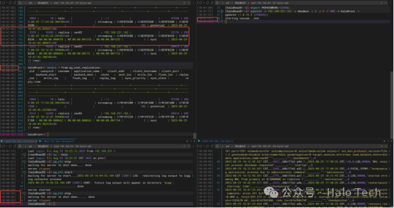394x208 pixels.
Task: Click the new-session icon in pgbench pane toolbar
Action: click(x=201, y=3)
